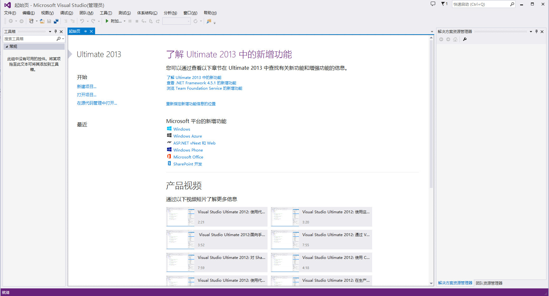The image size is (549, 296).
Task: Open the 体系结构(C) menu
Action: [x=147, y=13]
